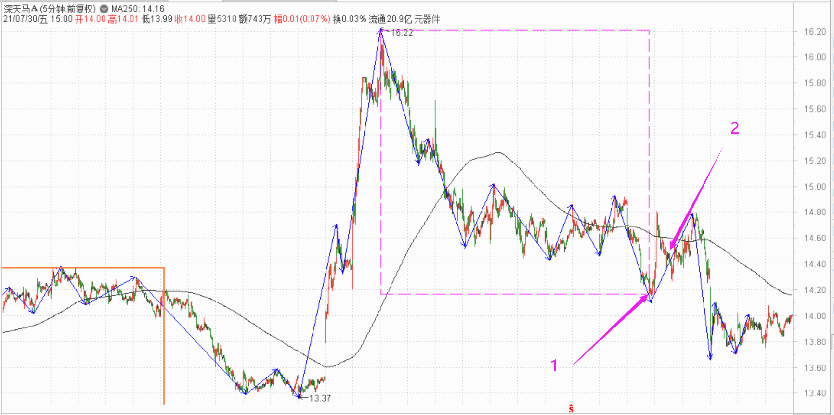Click the 流通20.9亿 float shares readout

point(390,19)
